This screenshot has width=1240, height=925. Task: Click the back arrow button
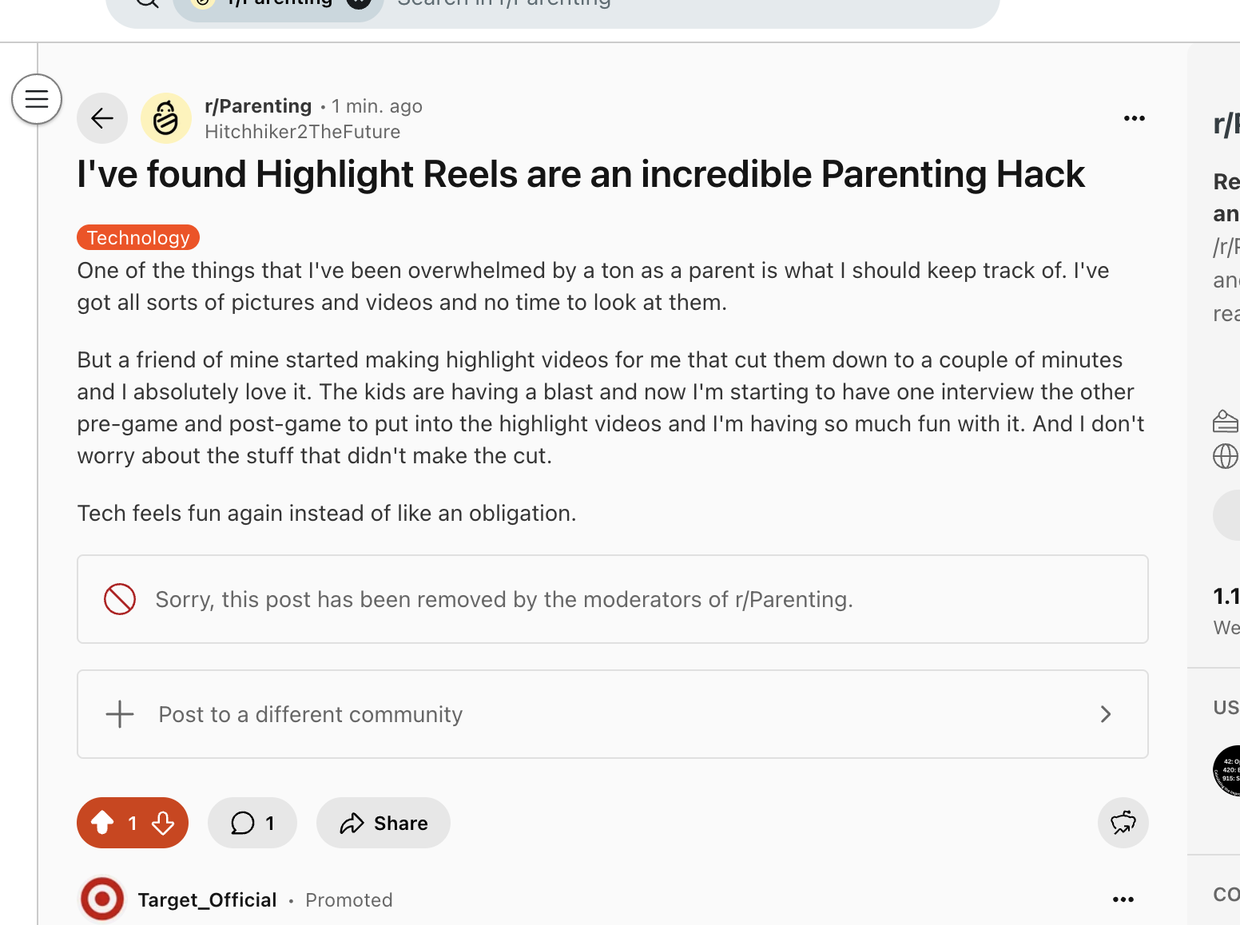(102, 119)
